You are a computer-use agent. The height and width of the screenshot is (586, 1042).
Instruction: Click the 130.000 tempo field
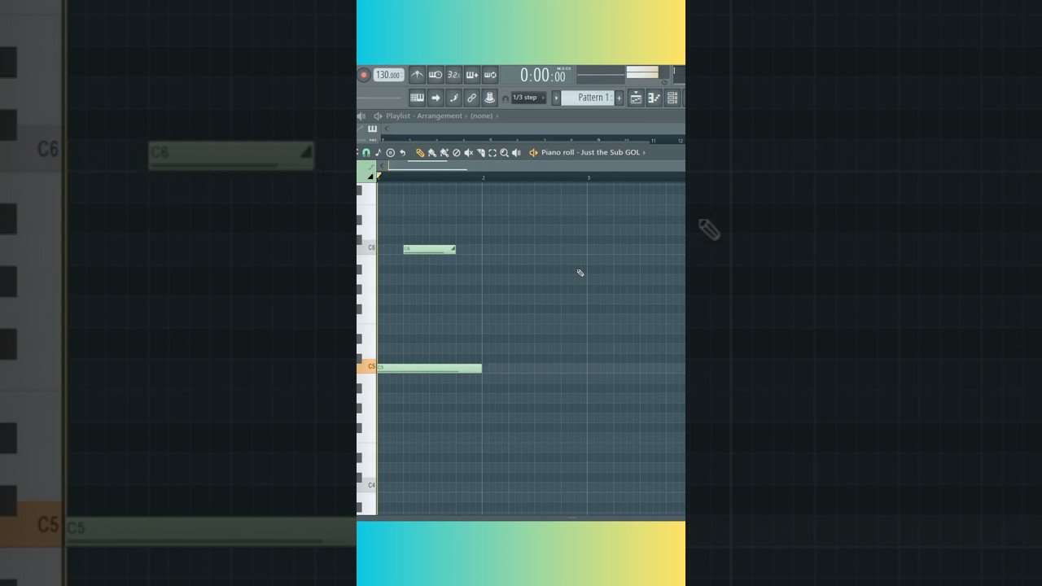[x=388, y=75]
